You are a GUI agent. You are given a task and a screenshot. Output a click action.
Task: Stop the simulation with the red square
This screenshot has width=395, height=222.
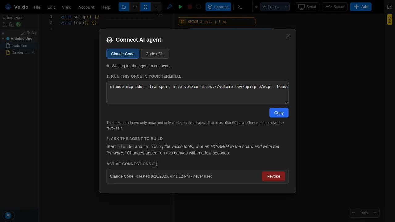point(190,7)
